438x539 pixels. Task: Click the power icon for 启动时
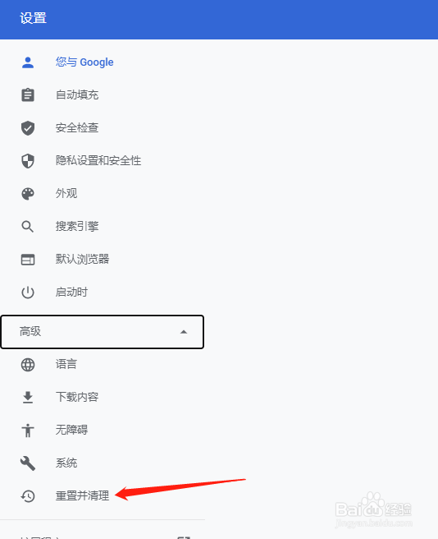(x=28, y=293)
